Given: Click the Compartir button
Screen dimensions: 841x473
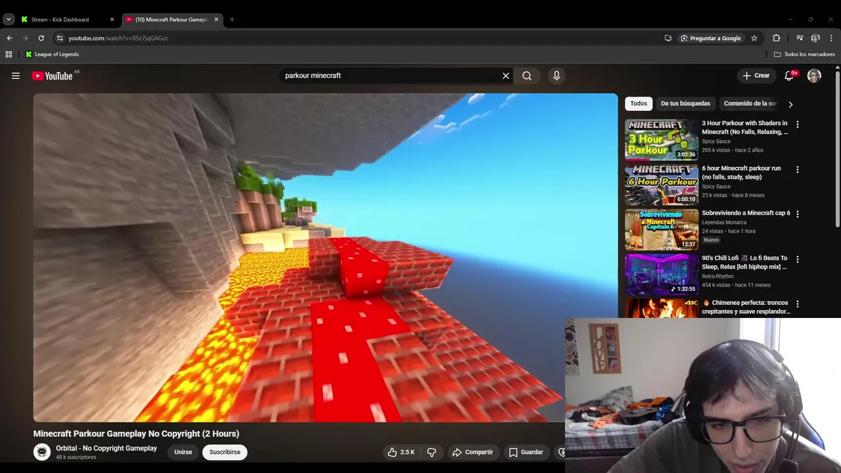Looking at the screenshot, I should pyautogui.click(x=472, y=452).
